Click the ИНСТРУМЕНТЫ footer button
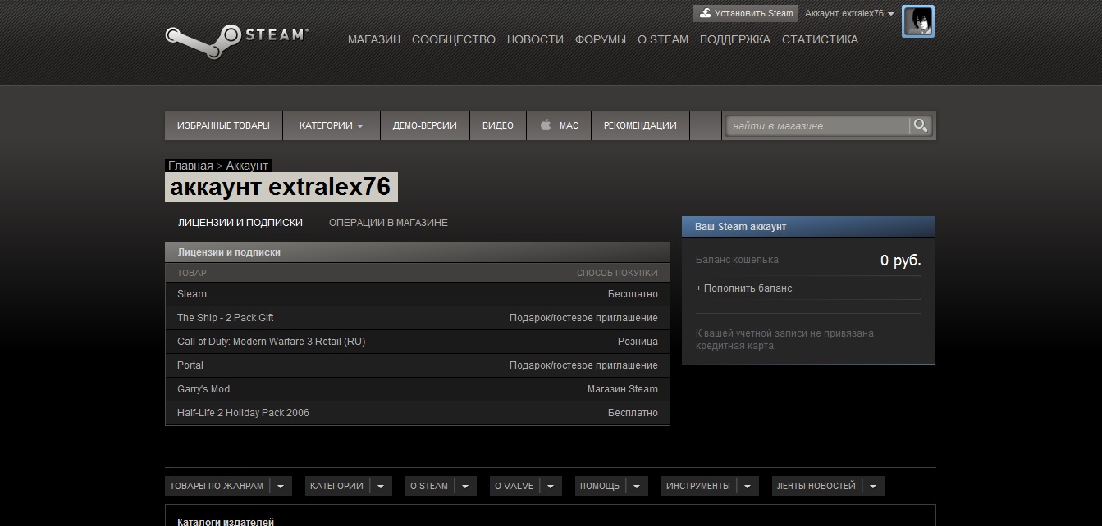This screenshot has height=526, width=1102. (x=698, y=486)
